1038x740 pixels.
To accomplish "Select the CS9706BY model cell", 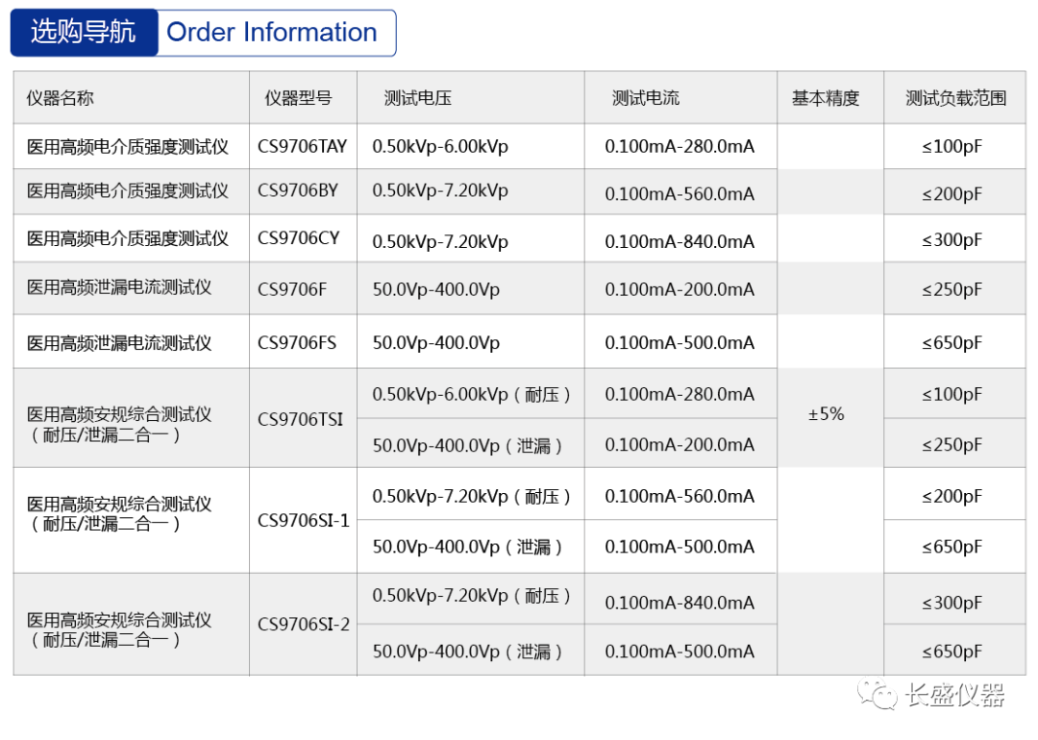I will click(x=298, y=190).
